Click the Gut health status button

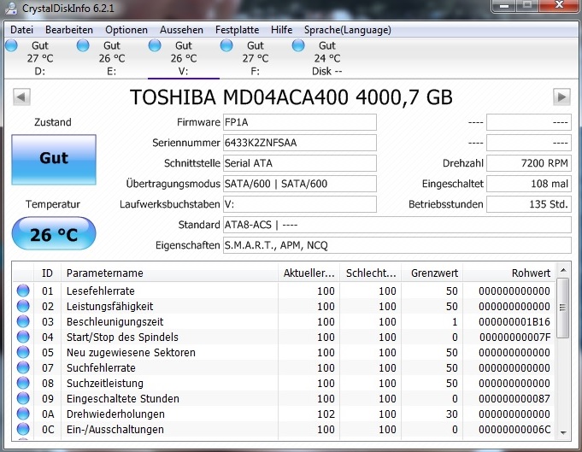coord(54,160)
